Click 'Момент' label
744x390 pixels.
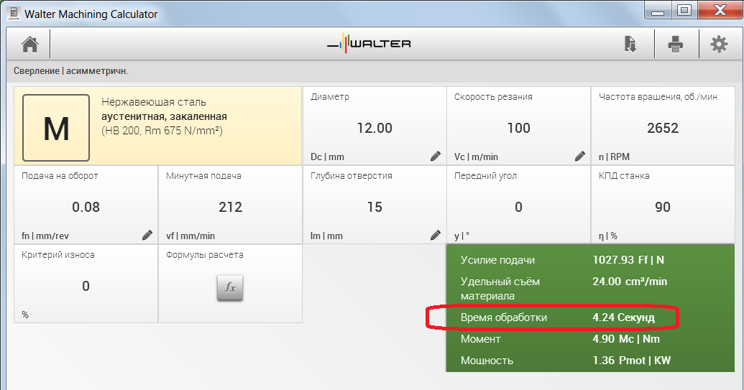480,339
